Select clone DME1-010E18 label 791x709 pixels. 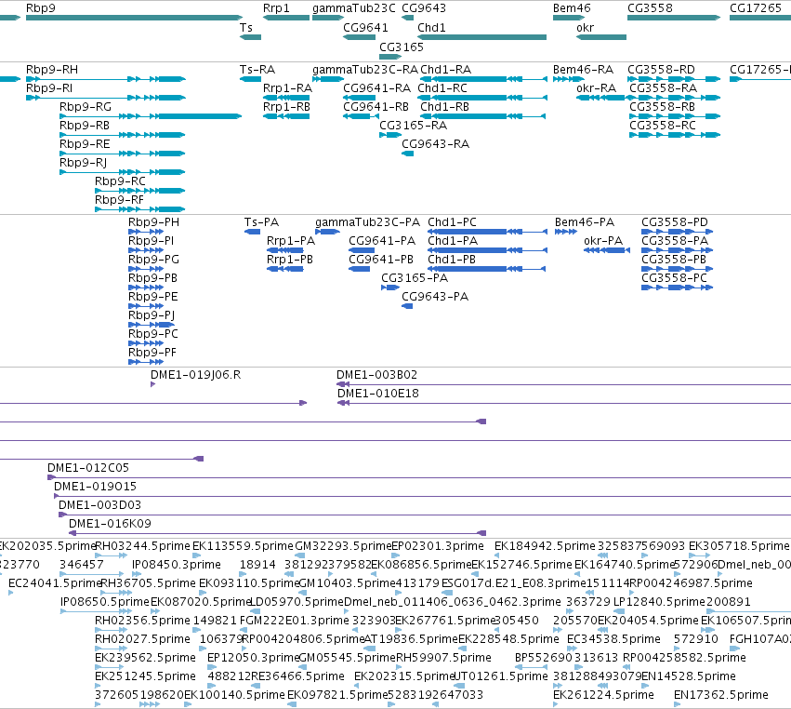point(378,394)
